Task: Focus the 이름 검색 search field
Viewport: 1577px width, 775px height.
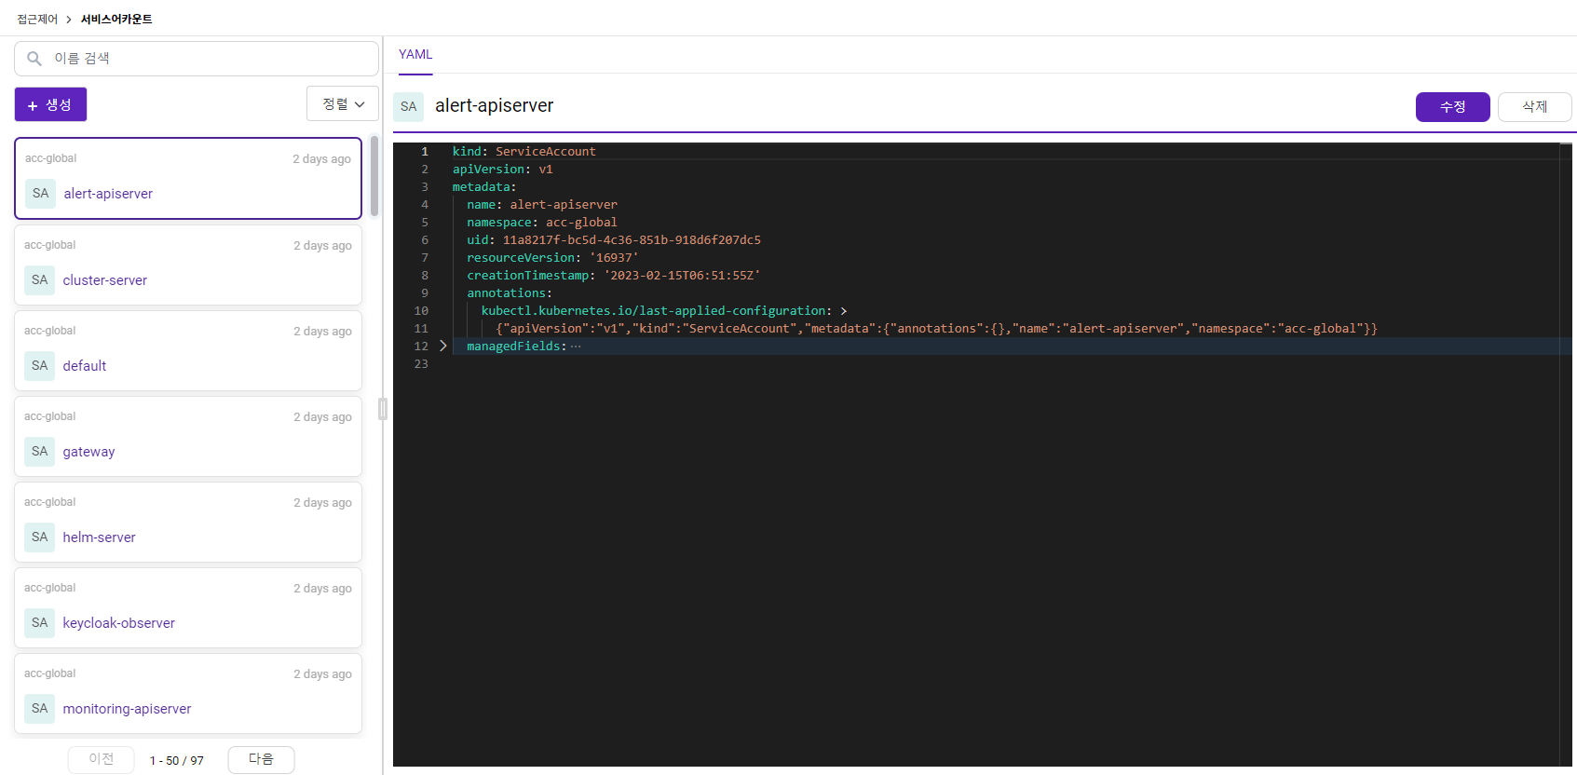Action: click(197, 59)
